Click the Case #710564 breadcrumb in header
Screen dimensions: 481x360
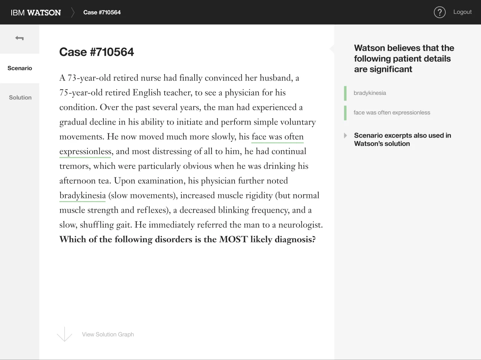tap(102, 12)
